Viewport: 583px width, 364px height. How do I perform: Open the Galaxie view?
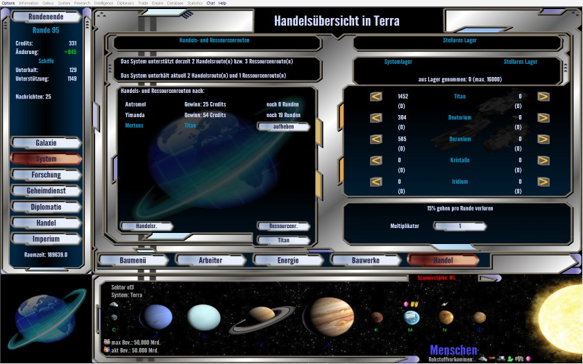pos(47,143)
